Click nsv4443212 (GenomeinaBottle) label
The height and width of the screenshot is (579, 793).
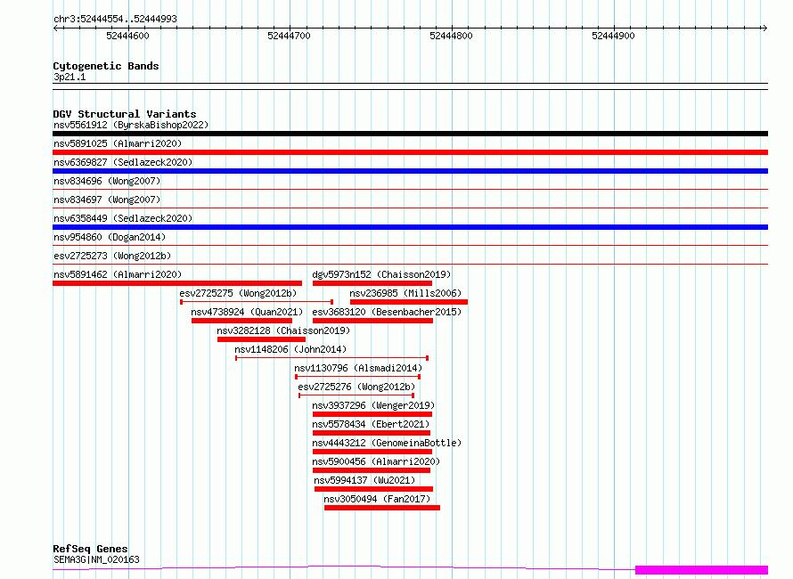(x=387, y=443)
